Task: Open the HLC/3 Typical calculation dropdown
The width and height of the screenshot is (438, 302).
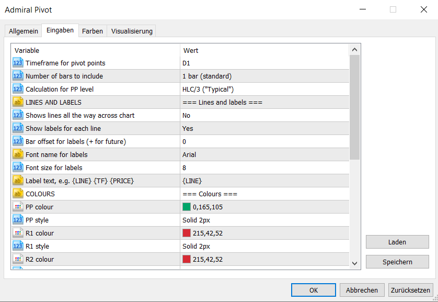Action: click(x=264, y=89)
